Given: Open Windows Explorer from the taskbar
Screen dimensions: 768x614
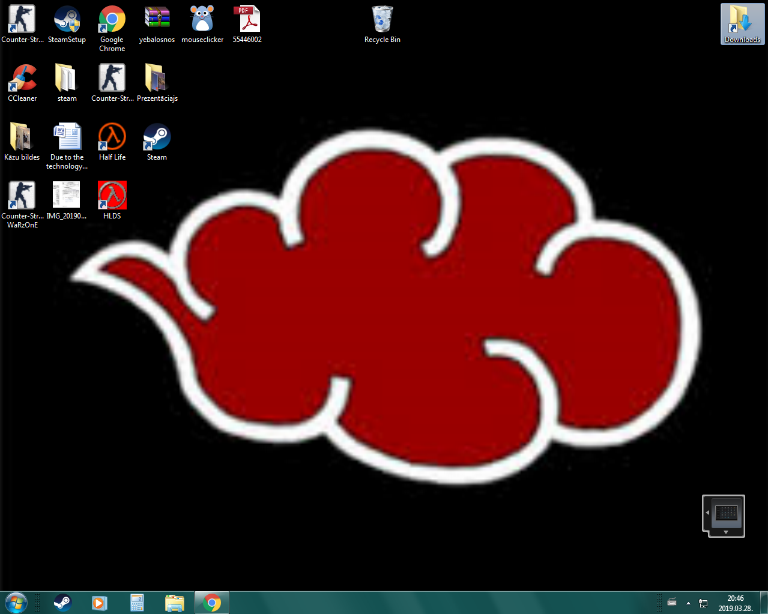Looking at the screenshot, I should pos(174,603).
